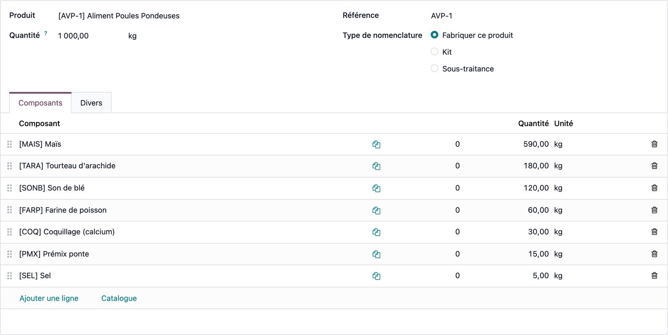The image size is (668, 335).
Task: Delete the [MAIS] Maïs component line
Action: pos(654,144)
